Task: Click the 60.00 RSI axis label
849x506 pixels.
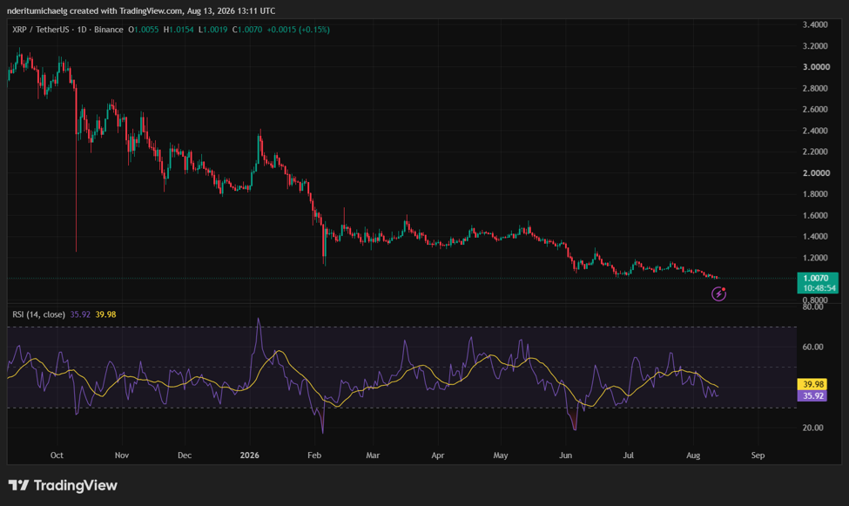Action: pos(812,347)
